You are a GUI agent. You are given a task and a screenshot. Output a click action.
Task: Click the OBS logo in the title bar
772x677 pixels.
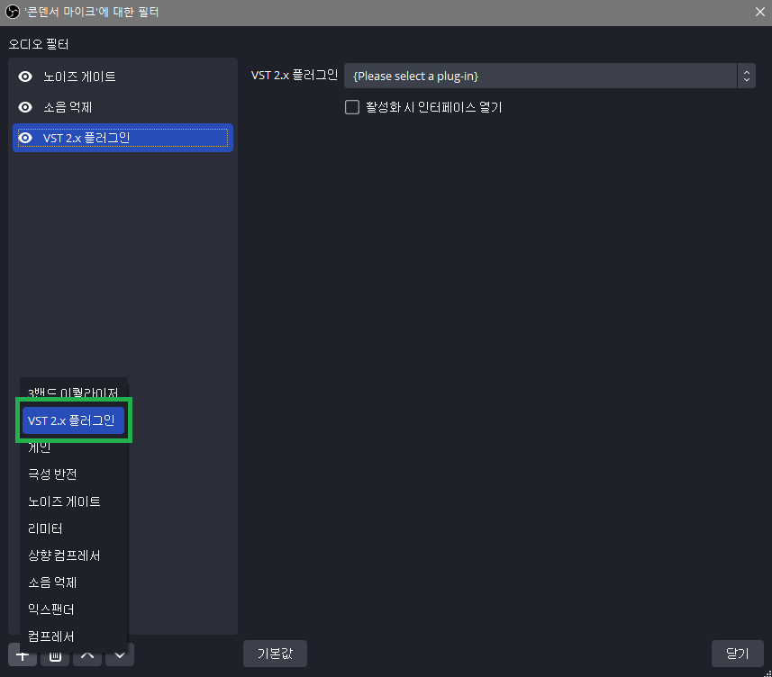[12, 12]
